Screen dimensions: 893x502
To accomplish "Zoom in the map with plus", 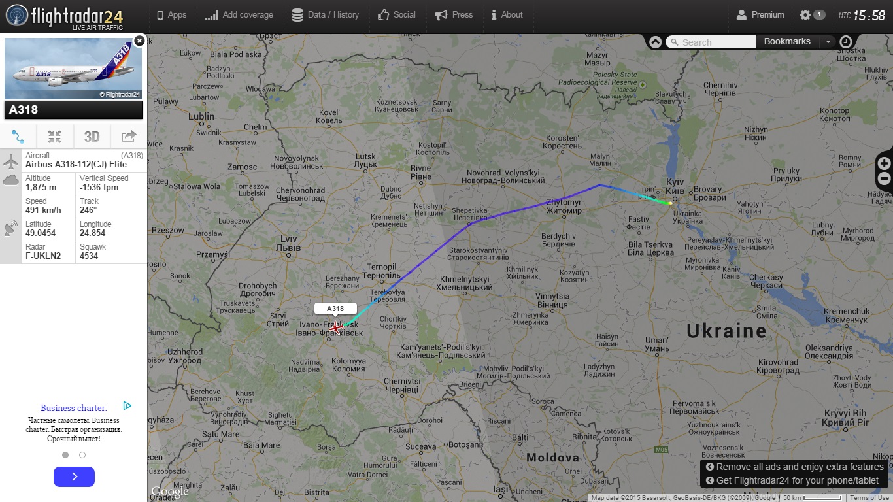I will tap(884, 163).
